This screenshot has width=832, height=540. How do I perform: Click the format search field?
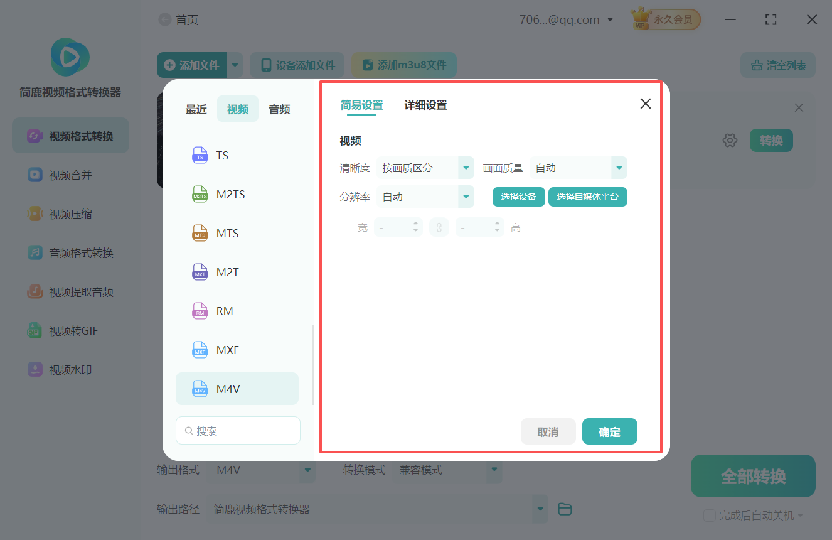[238, 431]
